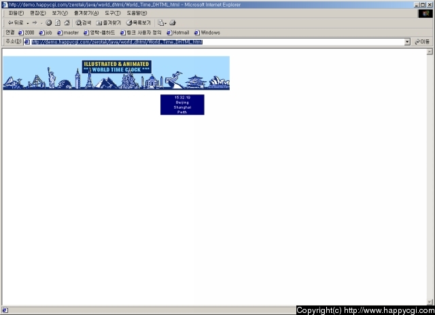Click the Windows logo throbber icon

click(x=425, y=14)
